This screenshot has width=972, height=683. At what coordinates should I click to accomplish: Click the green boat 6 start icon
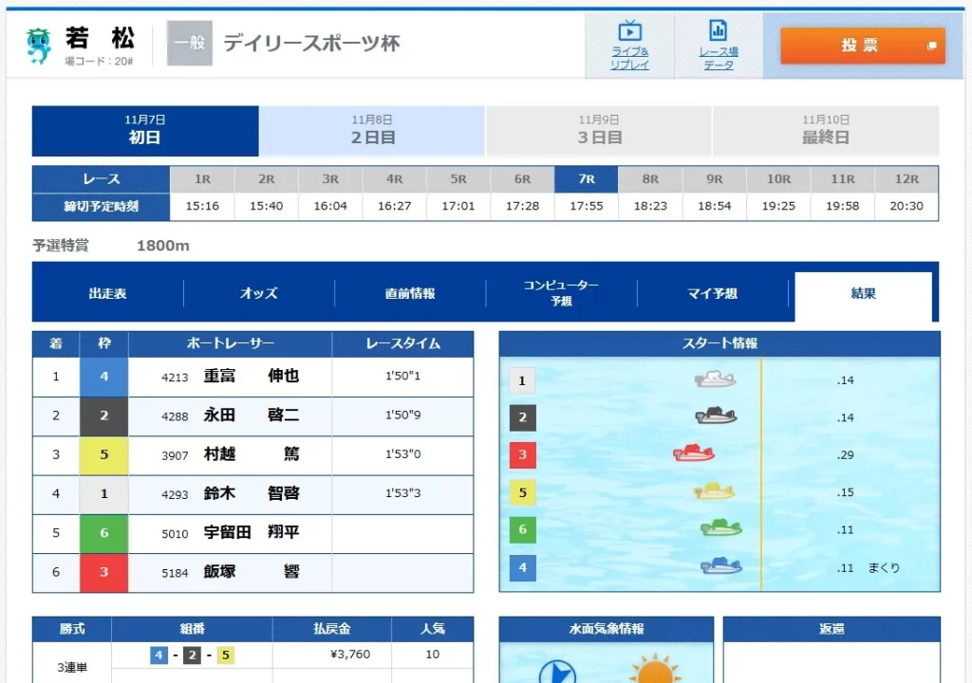click(721, 528)
